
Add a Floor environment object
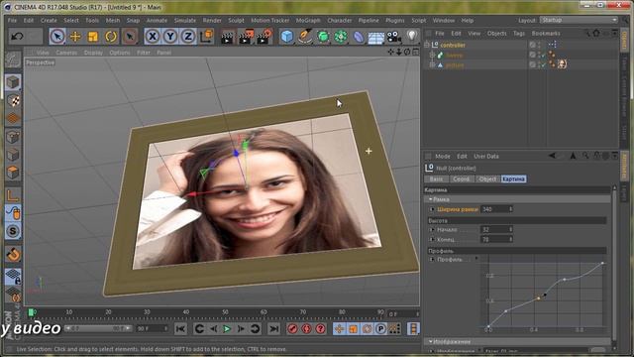tap(376, 38)
